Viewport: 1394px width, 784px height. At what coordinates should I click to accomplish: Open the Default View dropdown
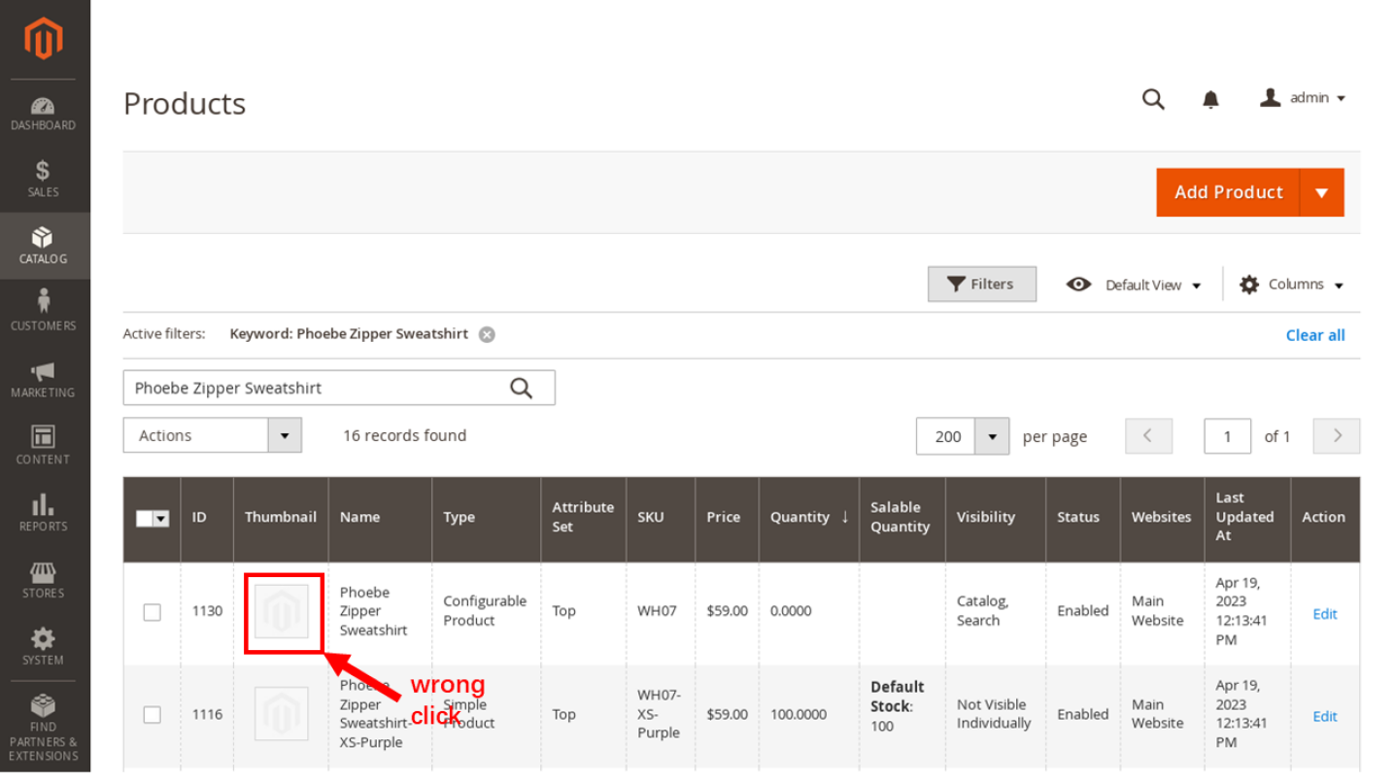[1135, 285]
